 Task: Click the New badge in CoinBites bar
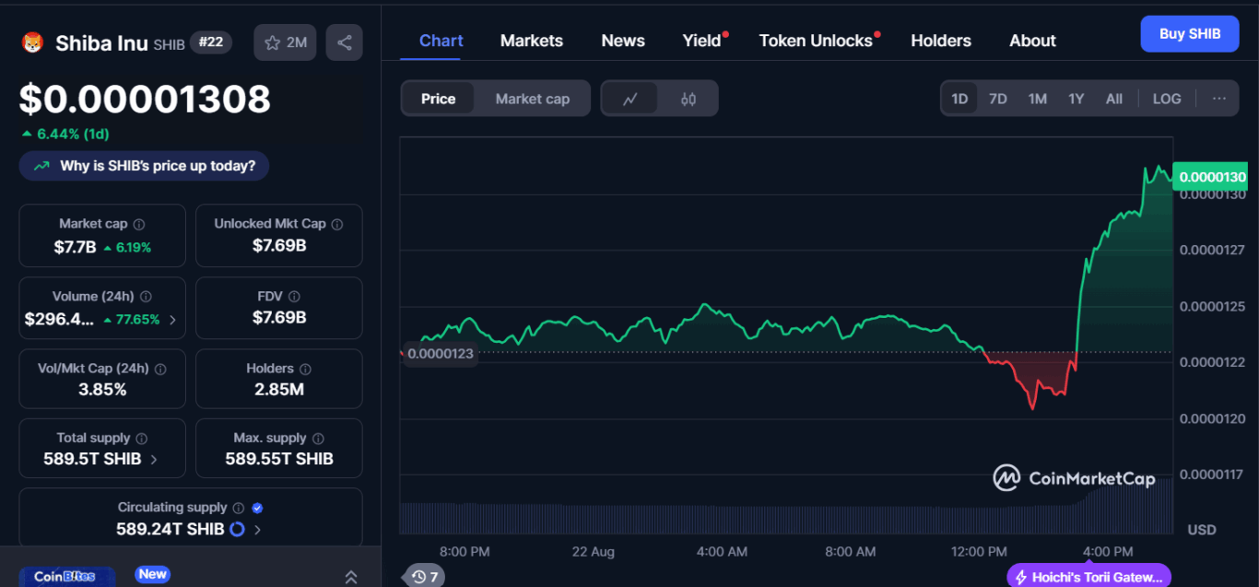(152, 574)
